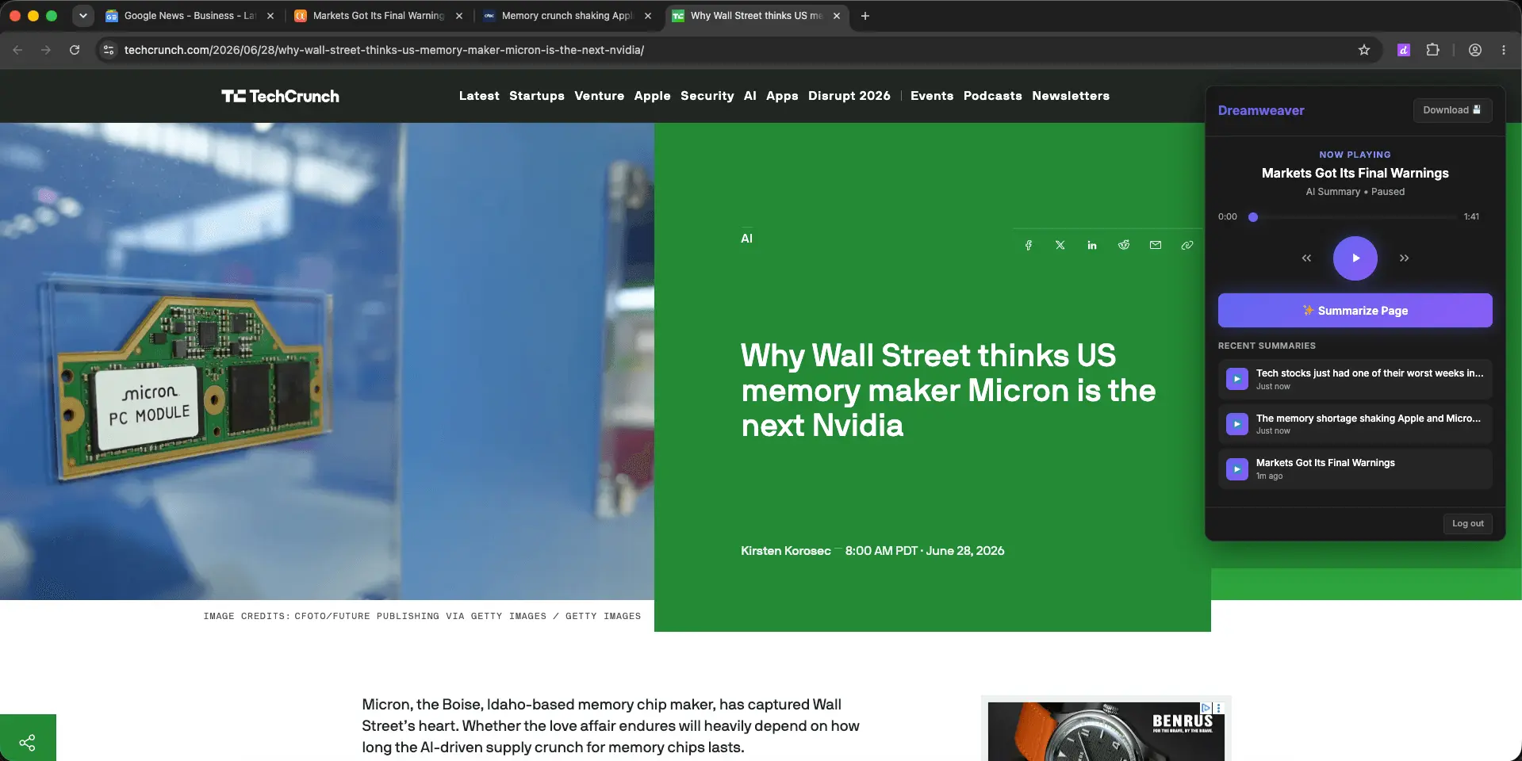
Task: Open Venture section
Action: click(x=599, y=96)
